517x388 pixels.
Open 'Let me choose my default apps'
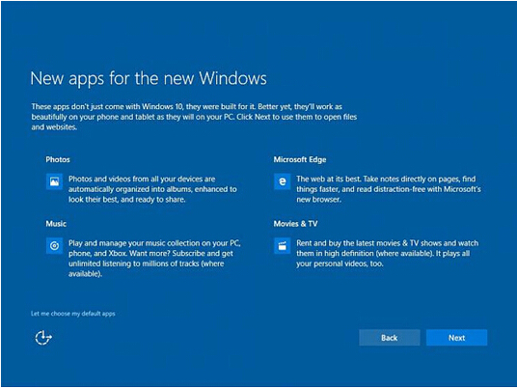(73, 314)
